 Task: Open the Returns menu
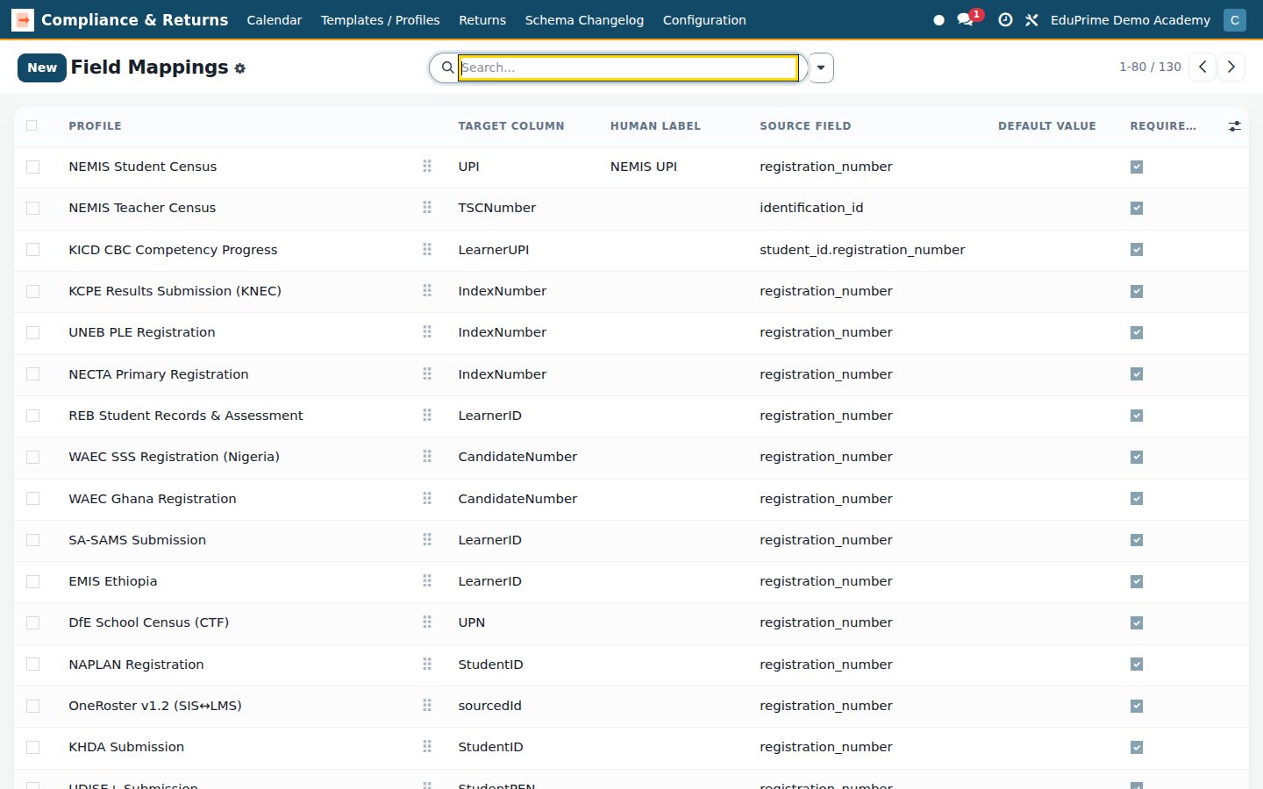[x=482, y=19]
